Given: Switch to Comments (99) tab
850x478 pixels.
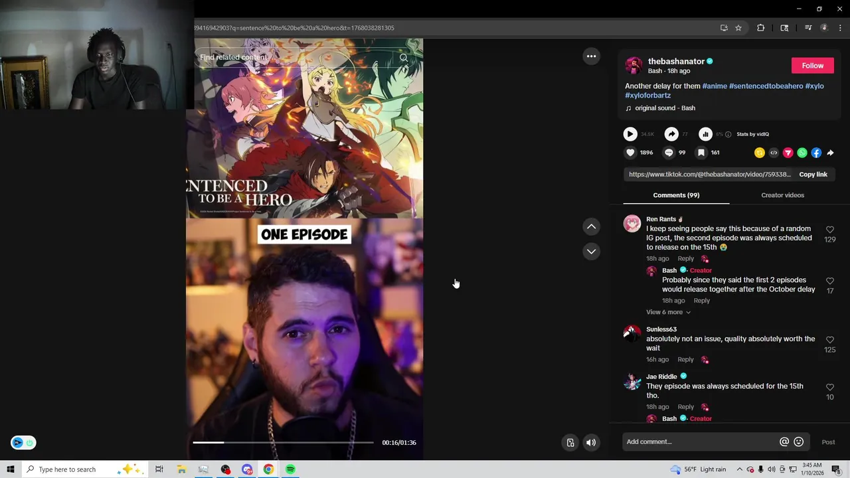Looking at the screenshot, I should pos(676,195).
